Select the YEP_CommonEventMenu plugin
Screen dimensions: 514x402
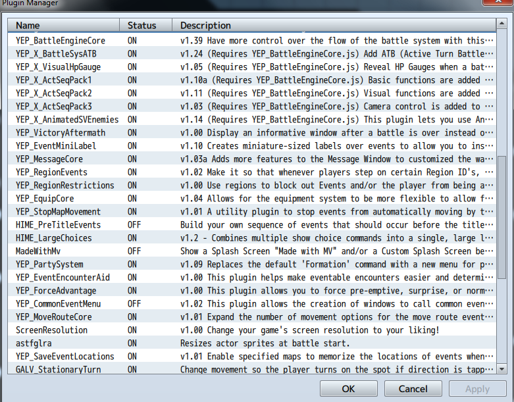[x=252, y=304]
